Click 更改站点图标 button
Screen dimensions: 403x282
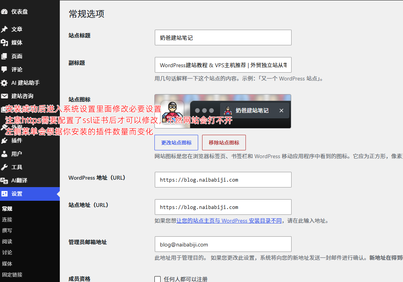(176, 143)
